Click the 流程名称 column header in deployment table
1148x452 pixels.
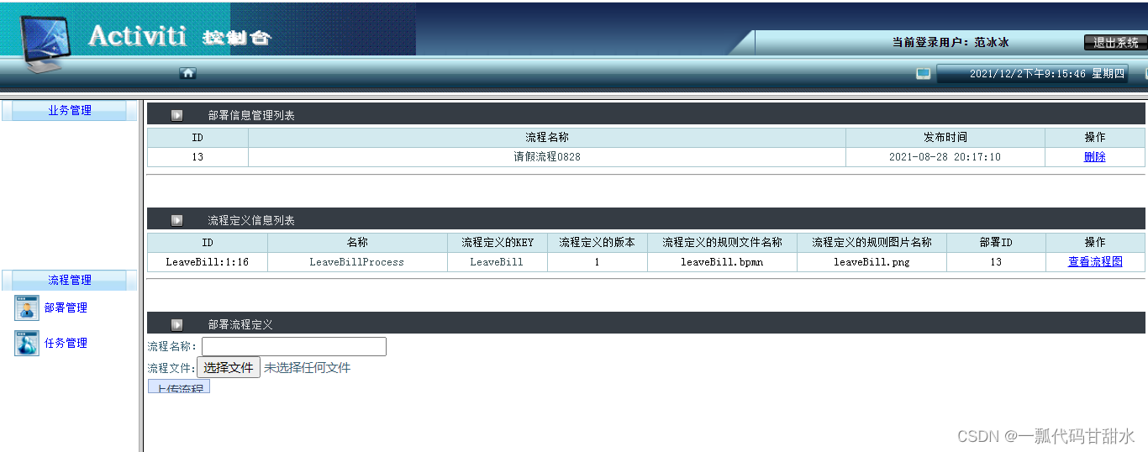point(547,137)
